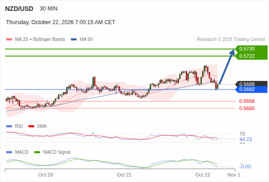Click the RSI legend label

click(x=19, y=126)
